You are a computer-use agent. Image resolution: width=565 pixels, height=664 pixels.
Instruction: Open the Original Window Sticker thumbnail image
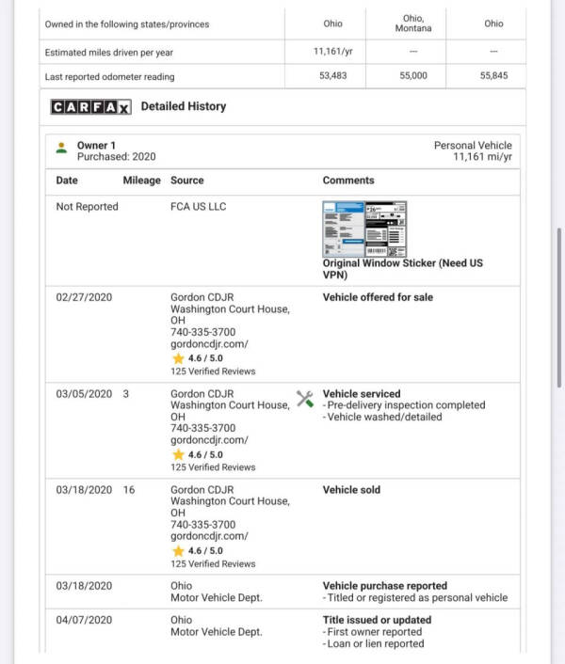click(x=363, y=229)
